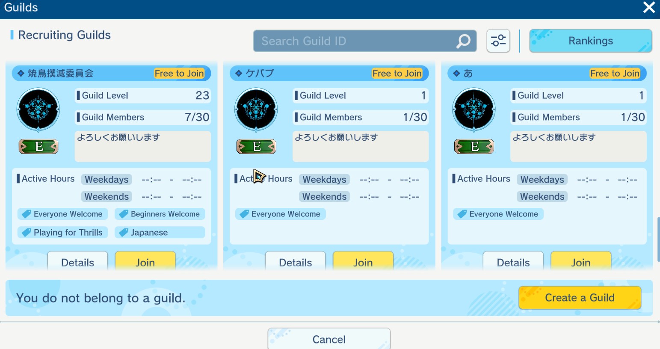
Task: Click Weekends label in あ card
Action: (x=542, y=197)
